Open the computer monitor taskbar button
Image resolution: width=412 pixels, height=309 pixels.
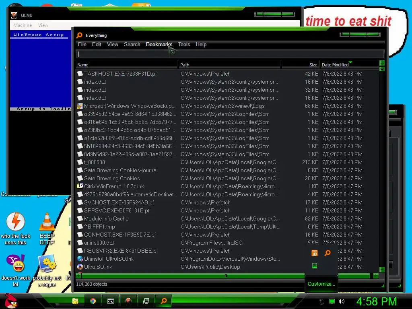pyautogui.click(x=146, y=301)
